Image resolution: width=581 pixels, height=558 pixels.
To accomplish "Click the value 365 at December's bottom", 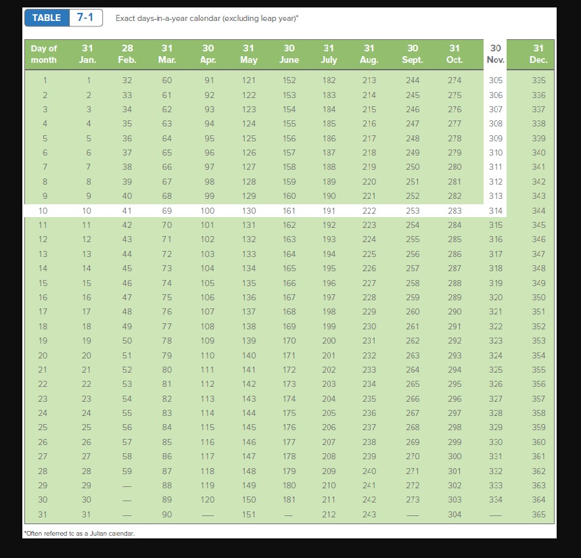I will tap(538, 515).
